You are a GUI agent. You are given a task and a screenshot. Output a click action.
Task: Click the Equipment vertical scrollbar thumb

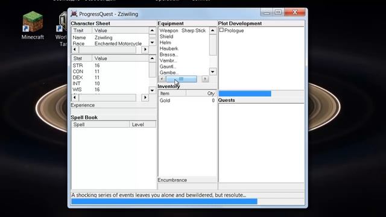pyautogui.click(x=213, y=45)
